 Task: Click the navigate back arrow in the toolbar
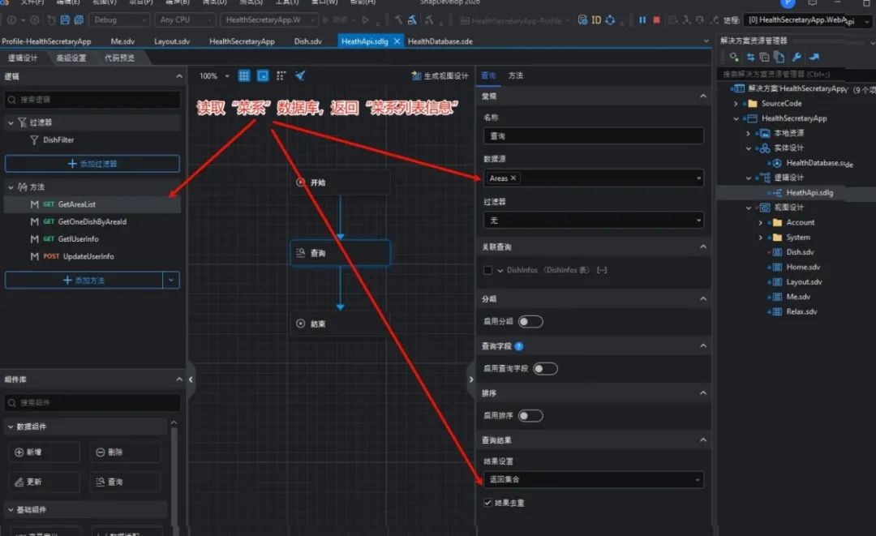(11, 20)
